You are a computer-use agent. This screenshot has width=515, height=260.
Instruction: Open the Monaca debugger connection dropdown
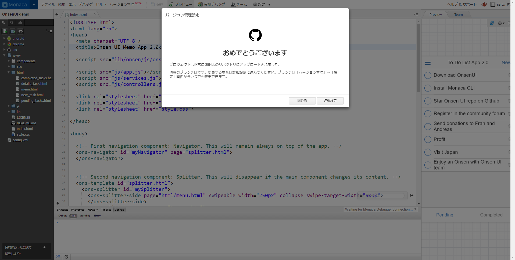pyautogui.click(x=381, y=210)
